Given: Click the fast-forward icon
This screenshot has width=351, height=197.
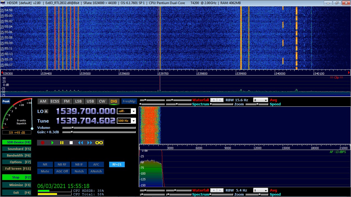Looking at the screenshot, I should [89, 142].
